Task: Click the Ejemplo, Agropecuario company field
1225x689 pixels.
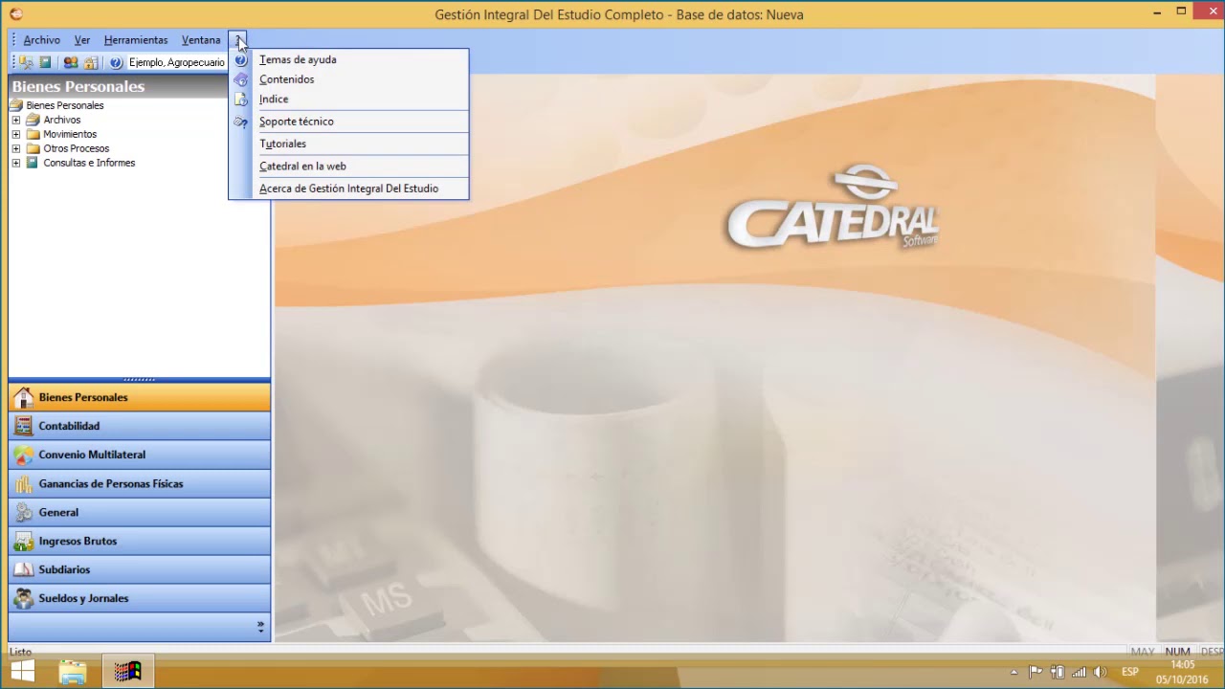Action: click(177, 62)
